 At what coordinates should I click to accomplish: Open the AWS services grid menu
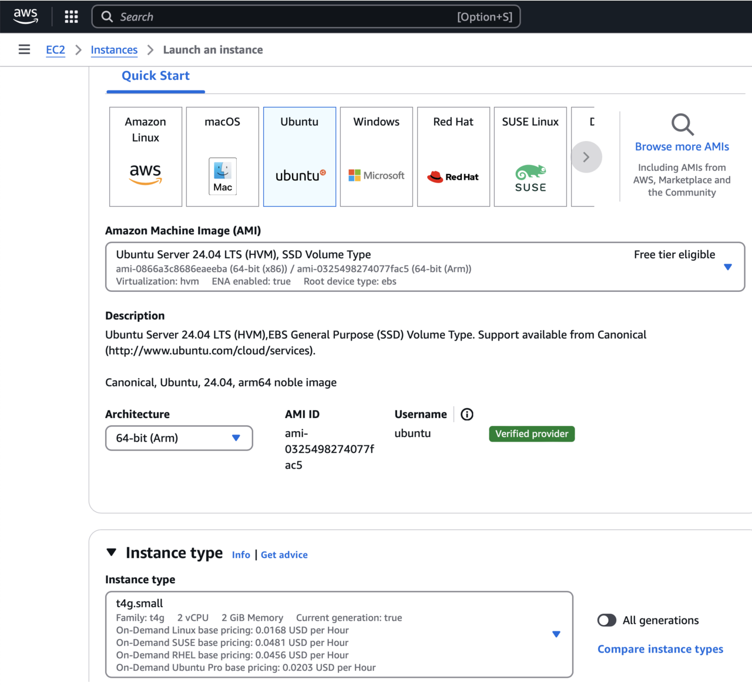click(x=71, y=16)
